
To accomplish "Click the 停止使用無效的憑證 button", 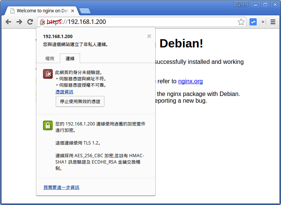I will tap(80, 102).
